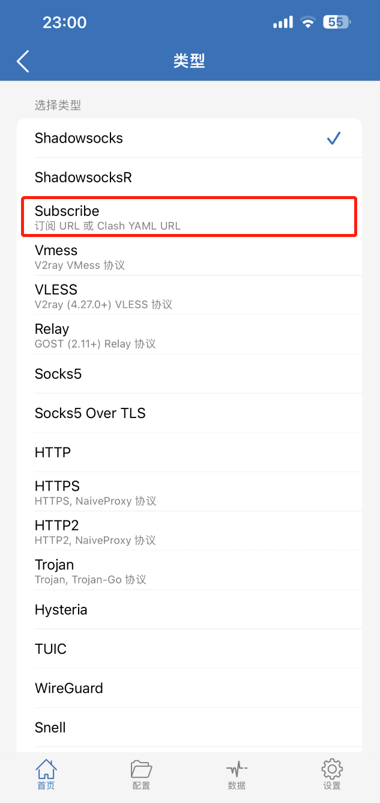Open the home tab icon
Viewport: 380px width, 803px height.
[x=46, y=769]
